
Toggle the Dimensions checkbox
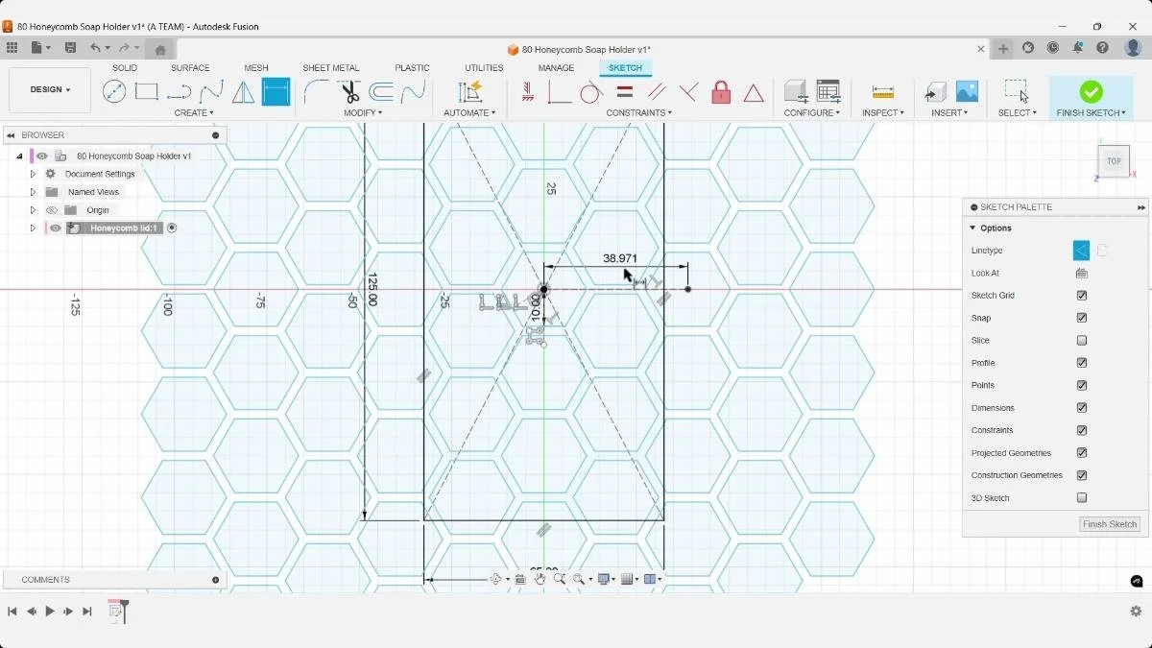[1082, 408]
